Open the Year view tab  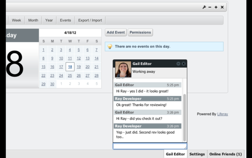[x=49, y=20]
